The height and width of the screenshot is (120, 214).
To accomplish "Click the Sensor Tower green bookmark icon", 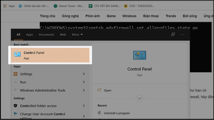I will click(x=55, y=6).
